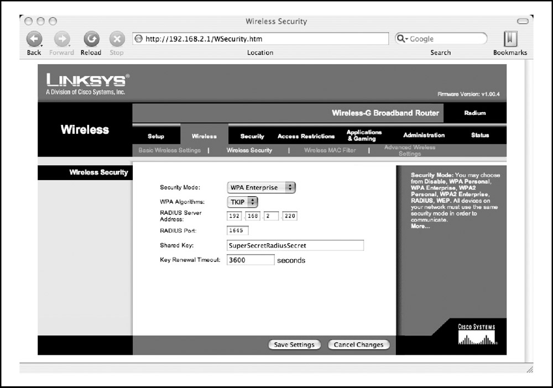Click RADIUS address second octet 168
Image resolution: width=553 pixels, height=388 pixels.
coord(253,216)
